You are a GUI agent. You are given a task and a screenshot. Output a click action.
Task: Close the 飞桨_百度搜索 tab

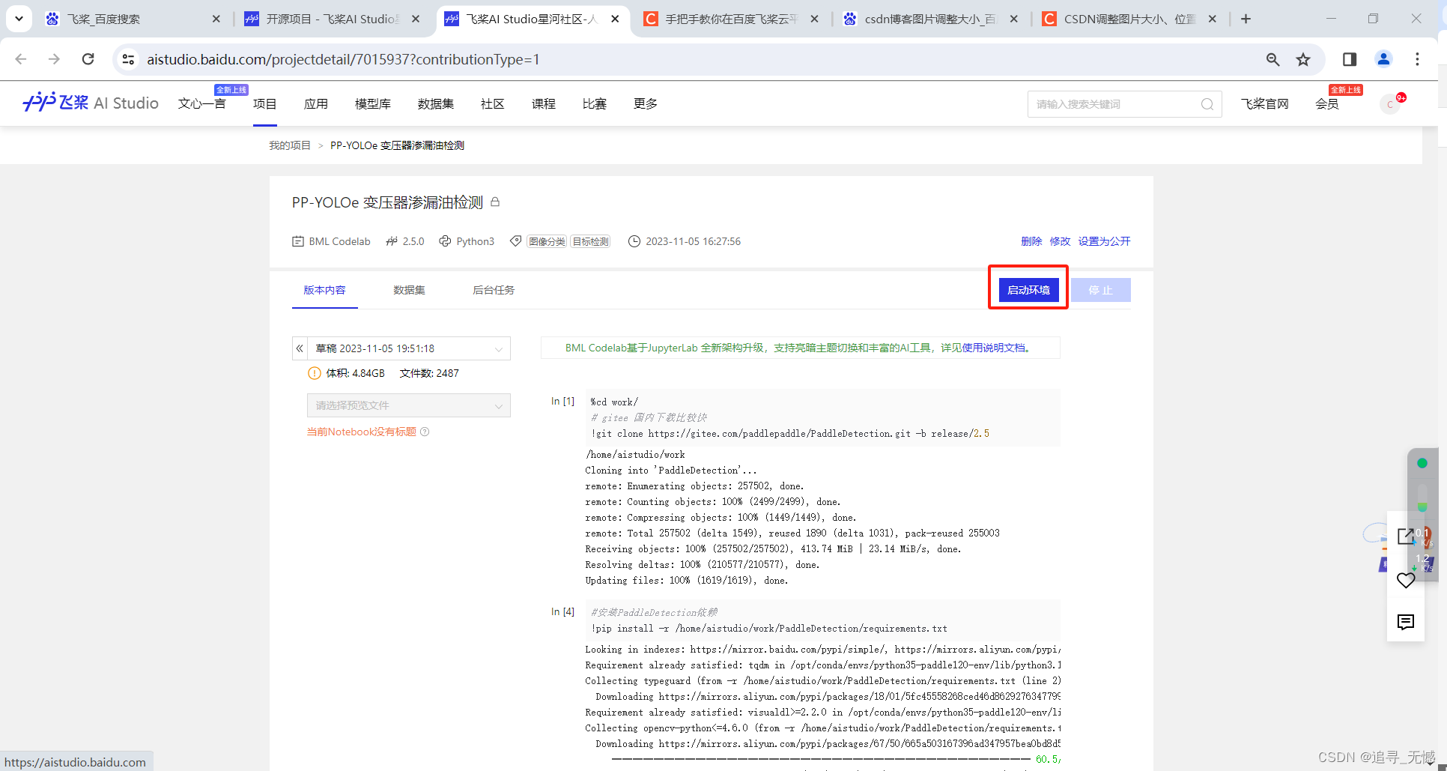pos(216,19)
